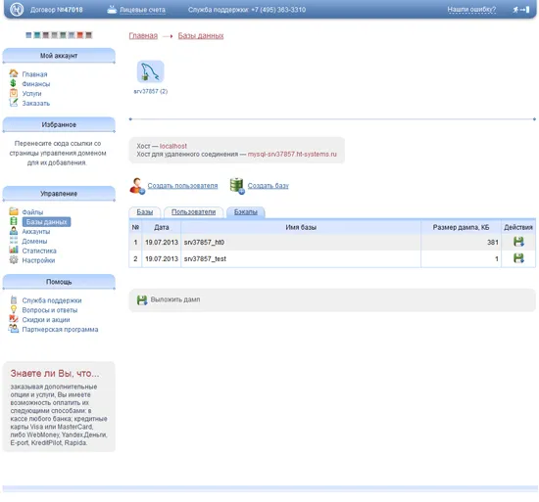Click the user icon beside Аккаунты
Viewport: 539px width, 502px height.
click(x=14, y=231)
